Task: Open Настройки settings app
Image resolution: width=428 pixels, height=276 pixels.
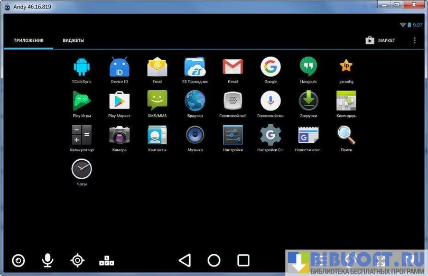Action: pos(232,135)
